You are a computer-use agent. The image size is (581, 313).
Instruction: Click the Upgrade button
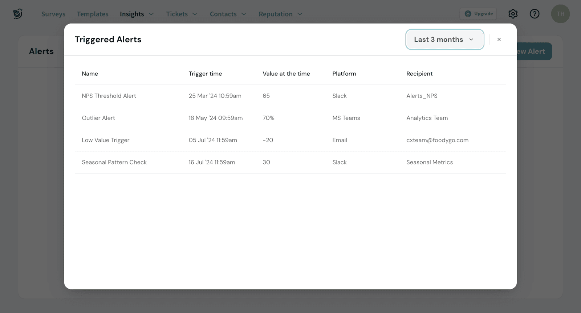coord(478,14)
